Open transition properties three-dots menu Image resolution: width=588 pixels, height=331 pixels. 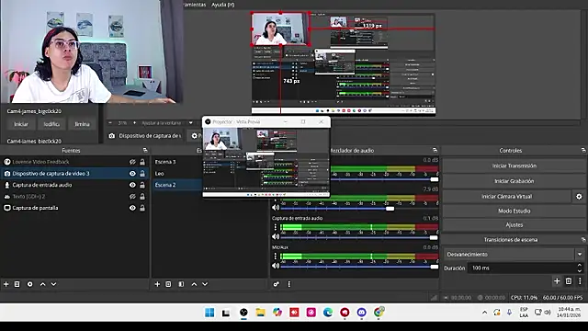[x=580, y=280]
